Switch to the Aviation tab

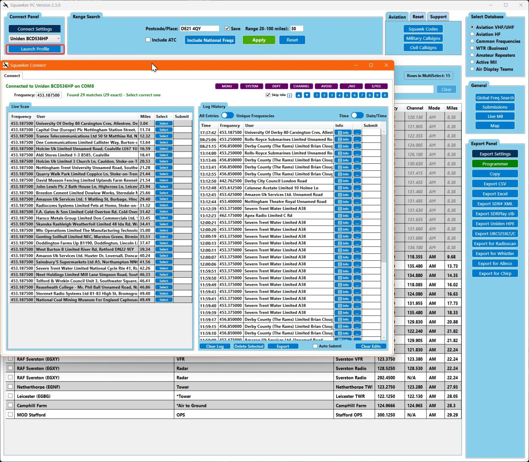pyautogui.click(x=397, y=17)
